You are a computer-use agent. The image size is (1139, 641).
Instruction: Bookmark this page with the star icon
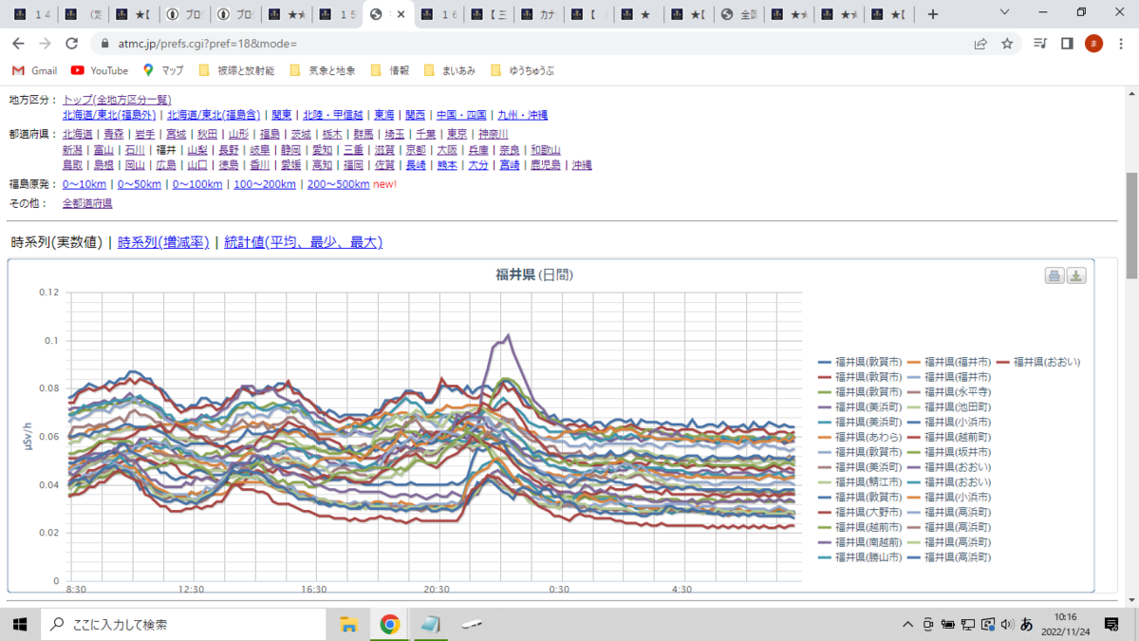click(x=1007, y=44)
